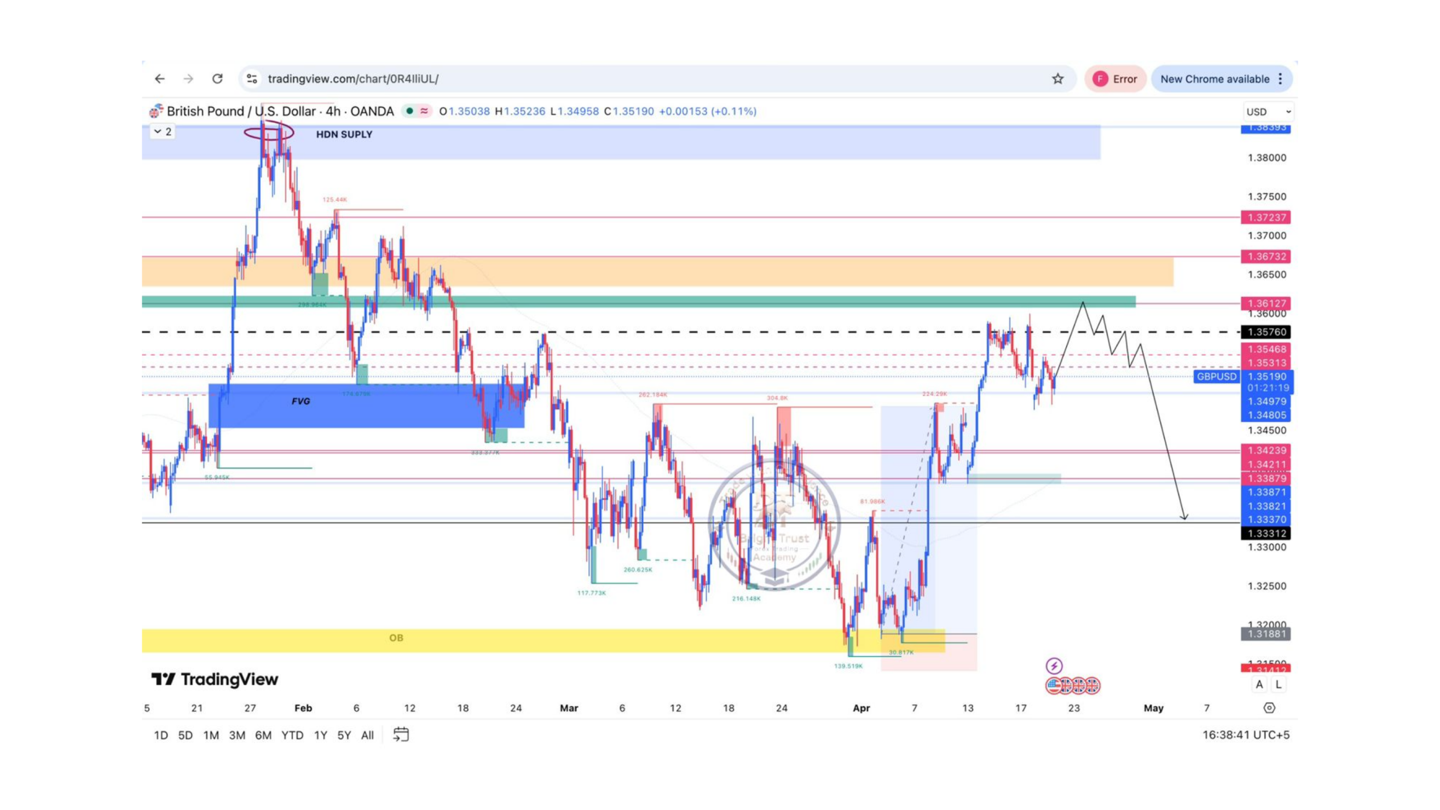Click the New Chrome available button

1214,79
